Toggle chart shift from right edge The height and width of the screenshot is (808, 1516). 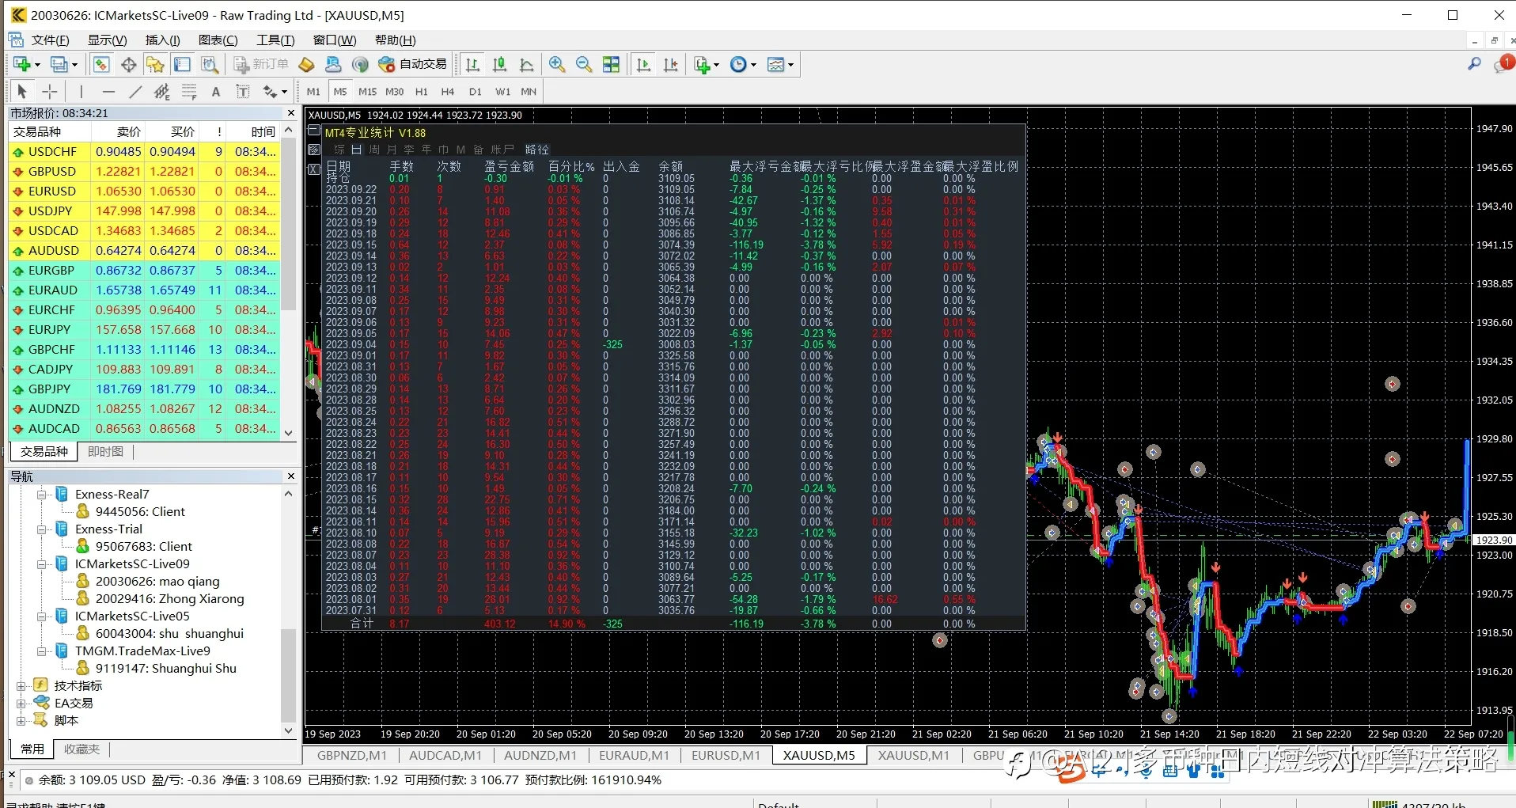coord(670,64)
